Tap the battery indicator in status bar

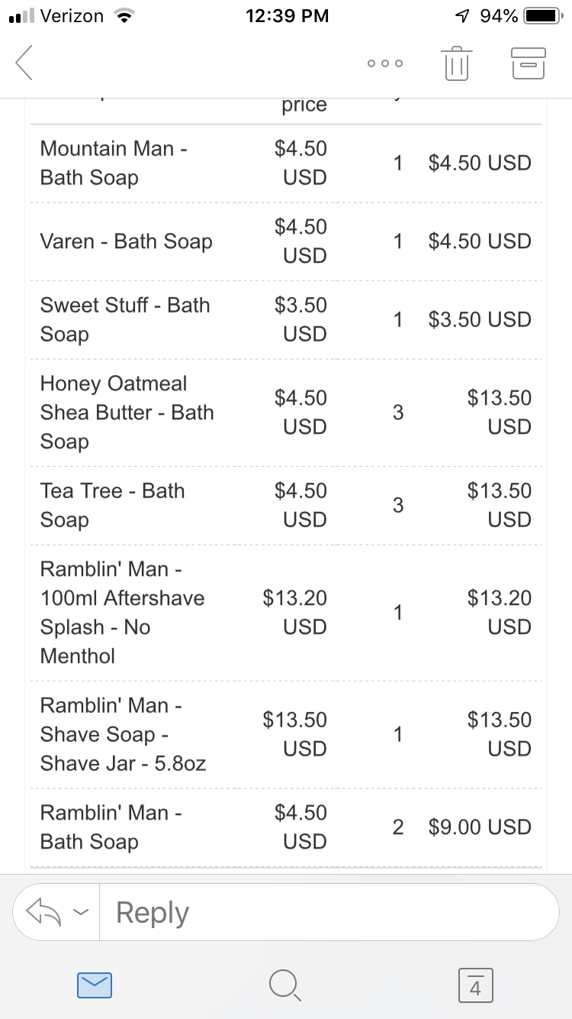click(542, 15)
